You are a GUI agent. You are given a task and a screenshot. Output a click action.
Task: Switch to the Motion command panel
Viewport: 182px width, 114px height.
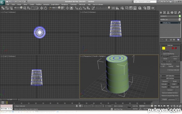(172, 12)
